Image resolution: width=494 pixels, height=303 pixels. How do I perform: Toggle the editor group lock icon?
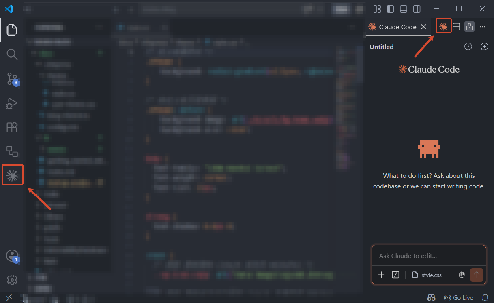469,27
